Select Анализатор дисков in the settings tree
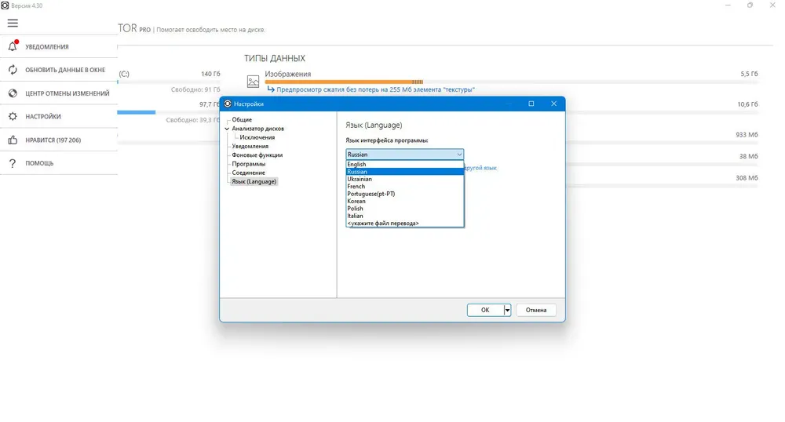 click(257, 129)
